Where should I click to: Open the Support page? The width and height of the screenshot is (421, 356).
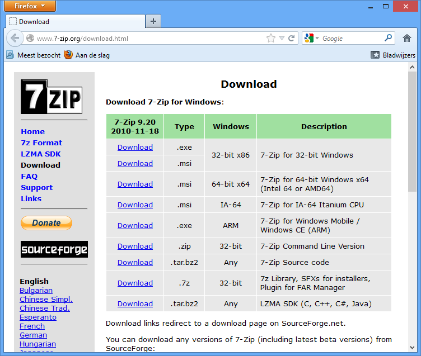click(x=37, y=188)
